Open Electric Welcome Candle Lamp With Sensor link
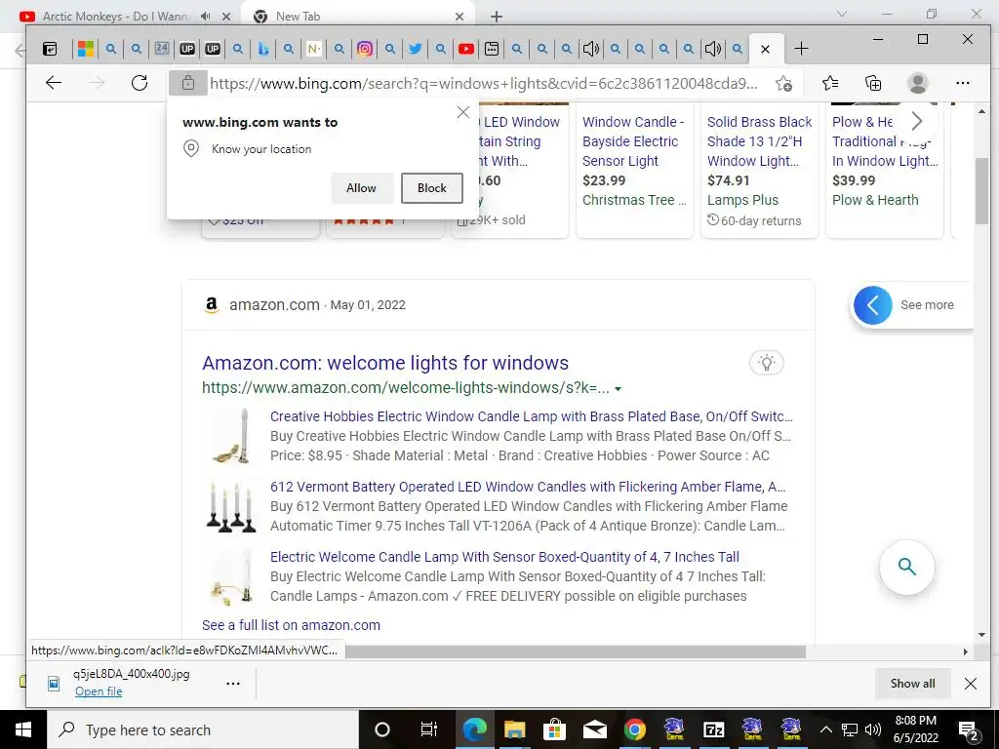The height and width of the screenshot is (749, 999). click(x=504, y=557)
